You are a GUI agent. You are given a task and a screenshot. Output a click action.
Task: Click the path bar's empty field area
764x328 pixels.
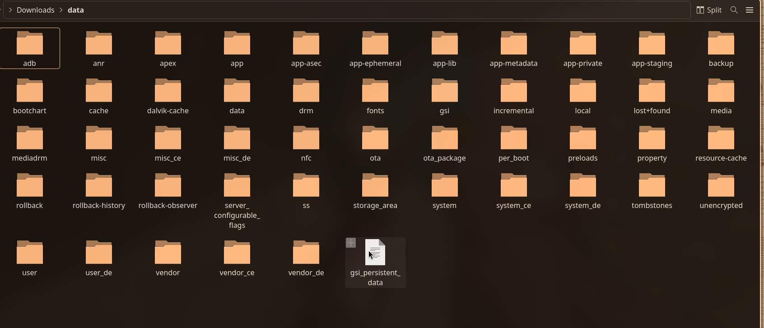388,10
